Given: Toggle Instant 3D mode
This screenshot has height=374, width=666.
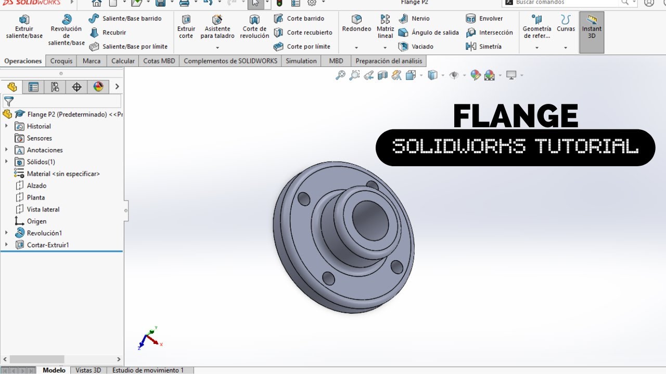Looking at the screenshot, I should (592, 32).
